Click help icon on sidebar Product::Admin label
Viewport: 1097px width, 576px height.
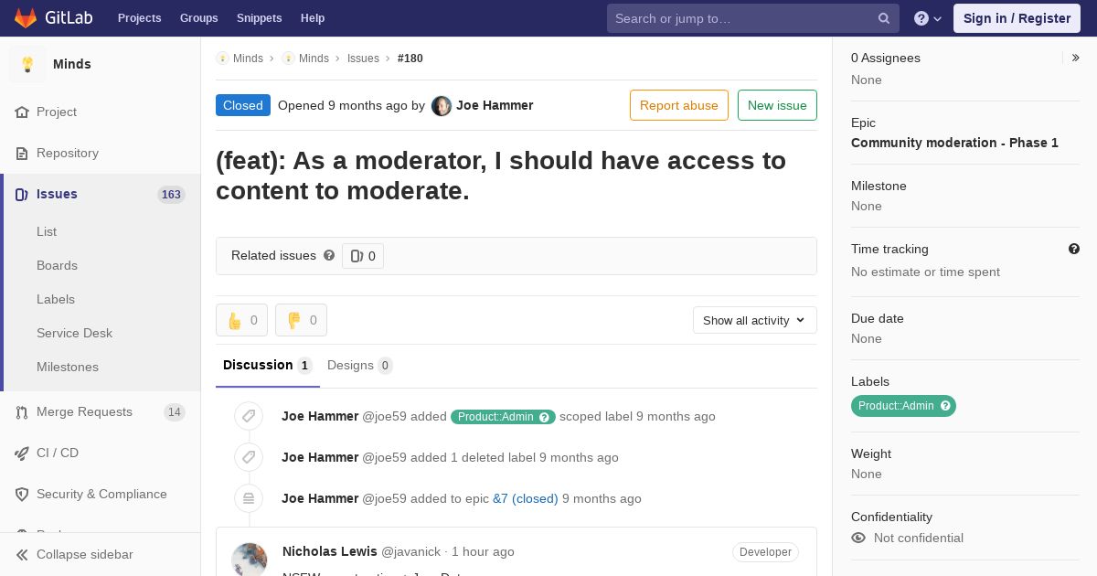click(x=946, y=406)
